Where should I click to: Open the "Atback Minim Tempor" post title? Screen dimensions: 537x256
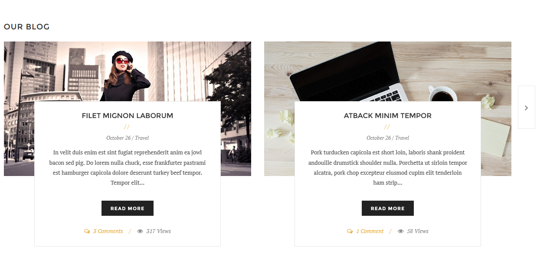[388, 116]
